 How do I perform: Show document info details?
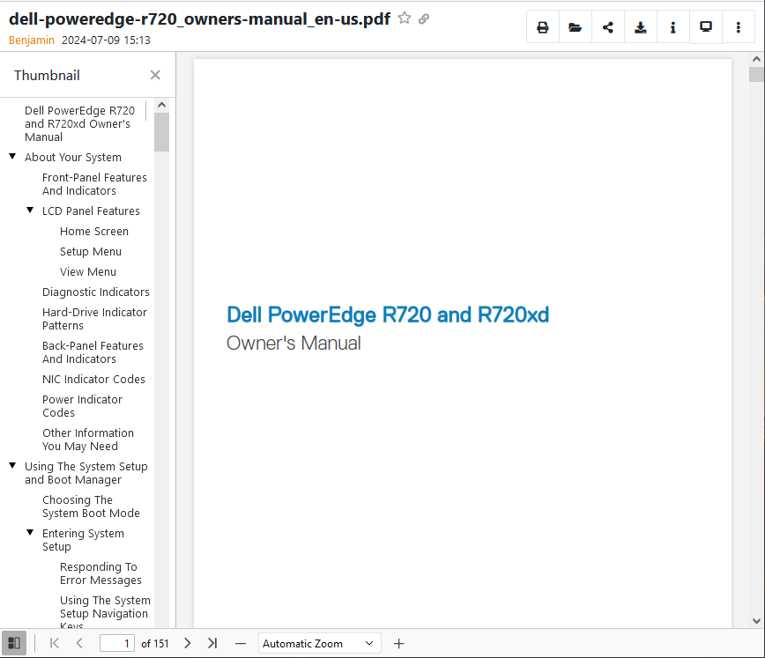(673, 27)
